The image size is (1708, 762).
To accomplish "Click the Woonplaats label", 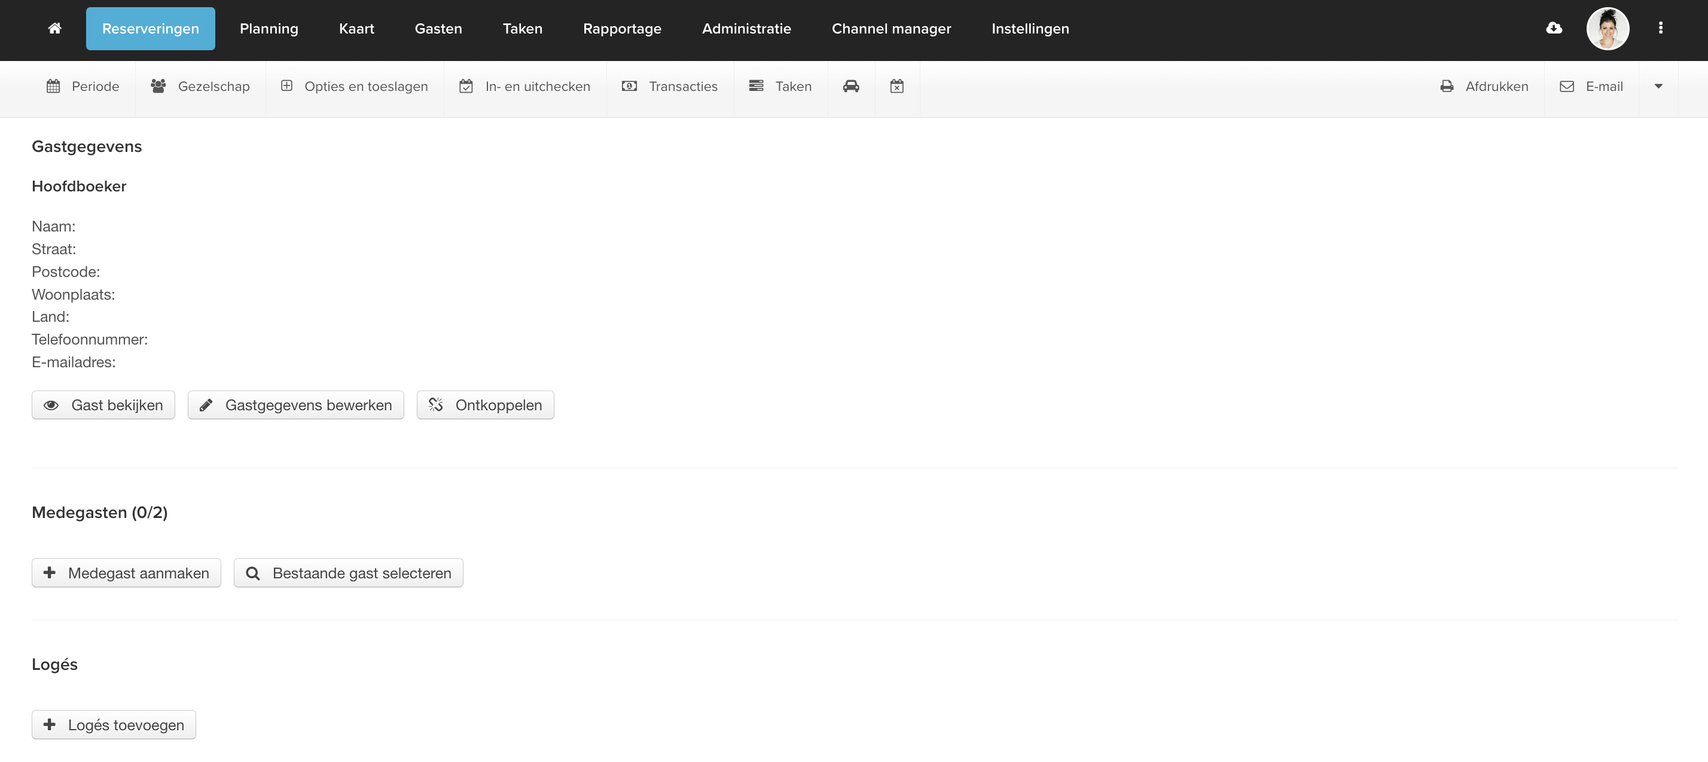I will (73, 294).
